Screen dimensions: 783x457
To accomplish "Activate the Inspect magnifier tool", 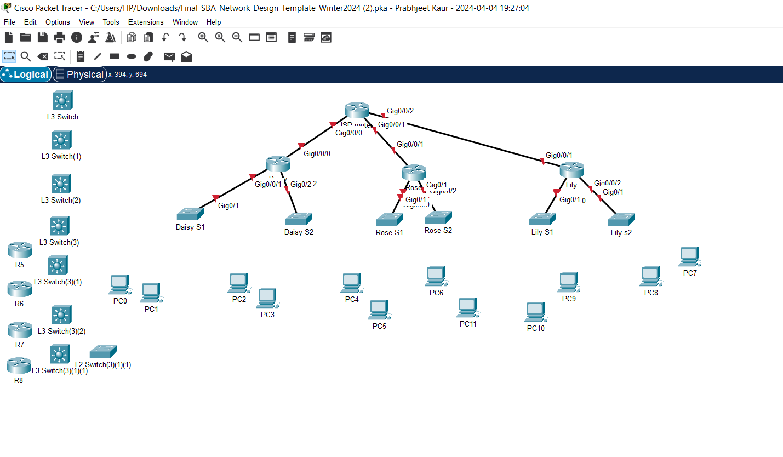I will click(26, 56).
